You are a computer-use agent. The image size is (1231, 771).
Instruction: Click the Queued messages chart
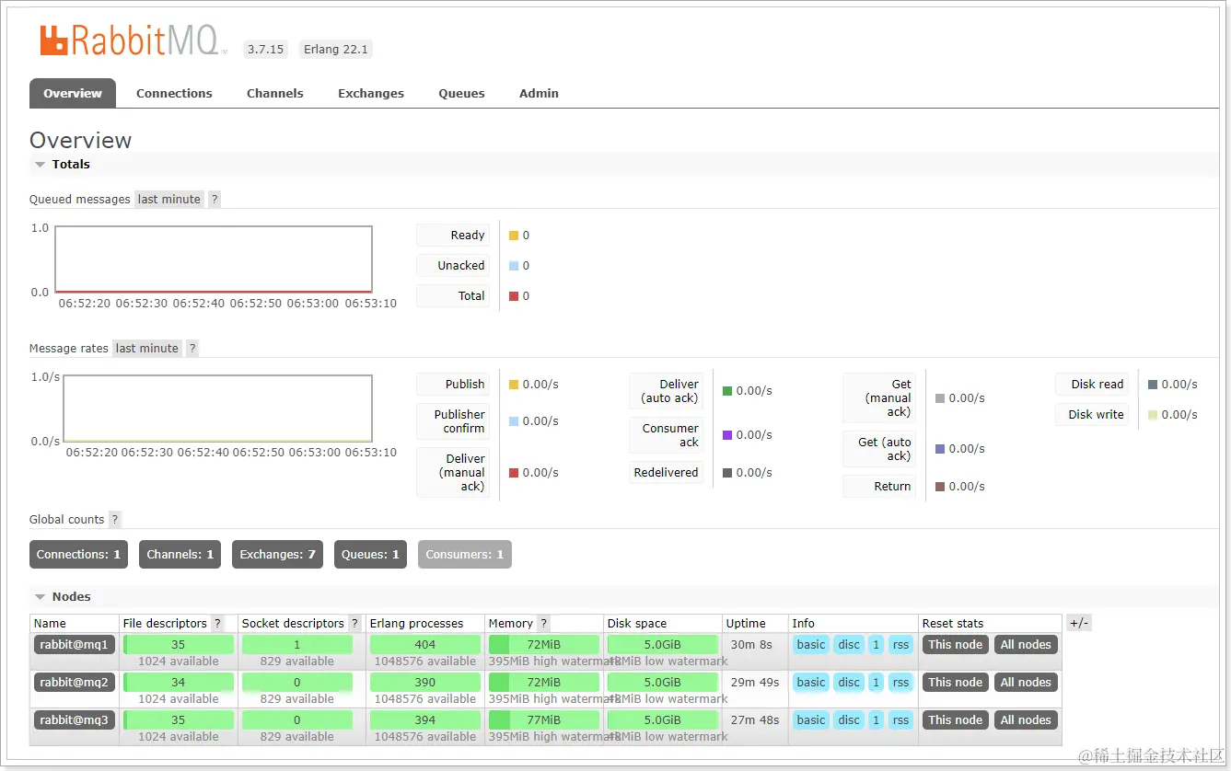click(214, 259)
